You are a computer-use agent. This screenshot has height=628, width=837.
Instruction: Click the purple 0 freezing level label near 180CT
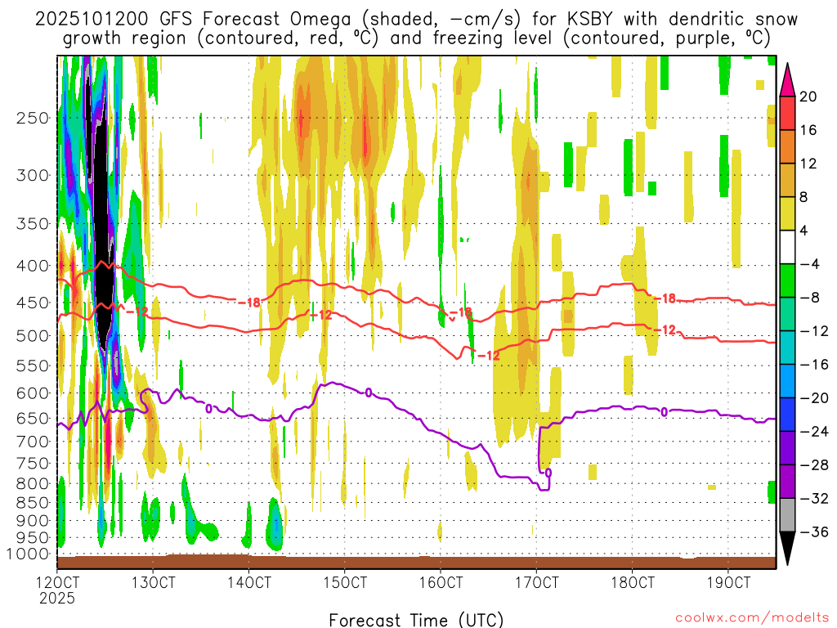pos(664,412)
